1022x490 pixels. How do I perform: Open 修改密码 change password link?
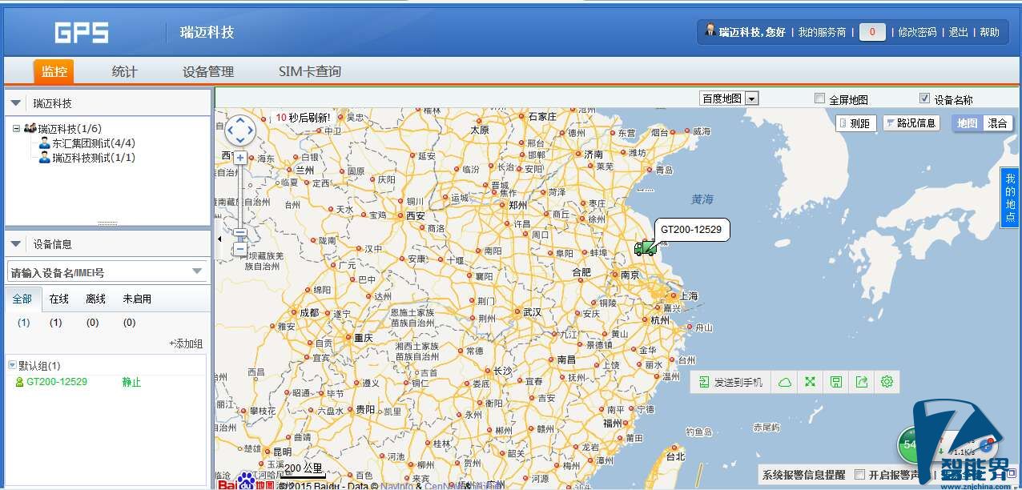917,32
